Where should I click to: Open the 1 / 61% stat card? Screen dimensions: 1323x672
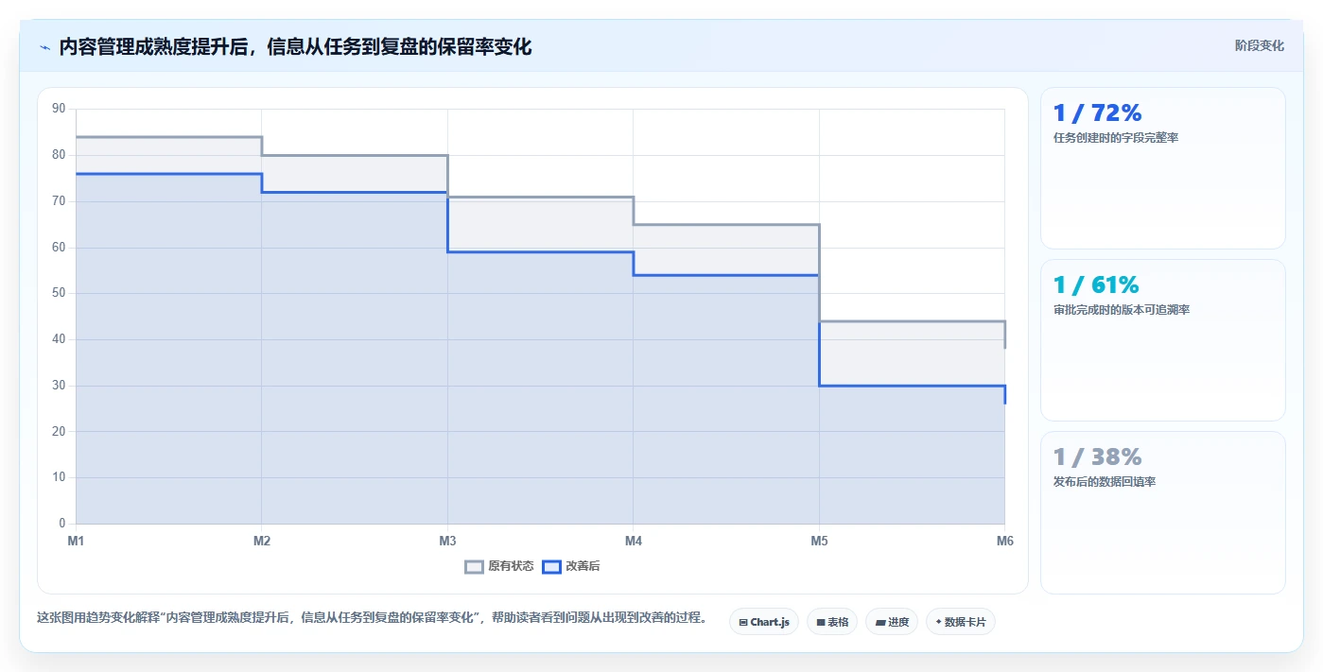tap(1162, 340)
